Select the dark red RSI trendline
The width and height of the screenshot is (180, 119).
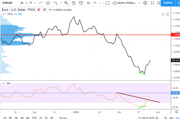(138, 97)
